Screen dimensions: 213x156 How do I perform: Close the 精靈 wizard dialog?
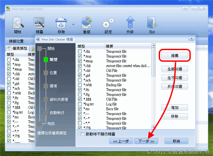coord(192,39)
